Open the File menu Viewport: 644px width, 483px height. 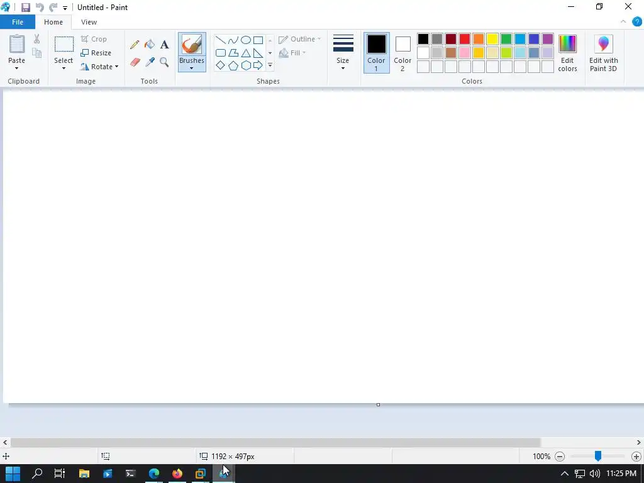[18, 22]
